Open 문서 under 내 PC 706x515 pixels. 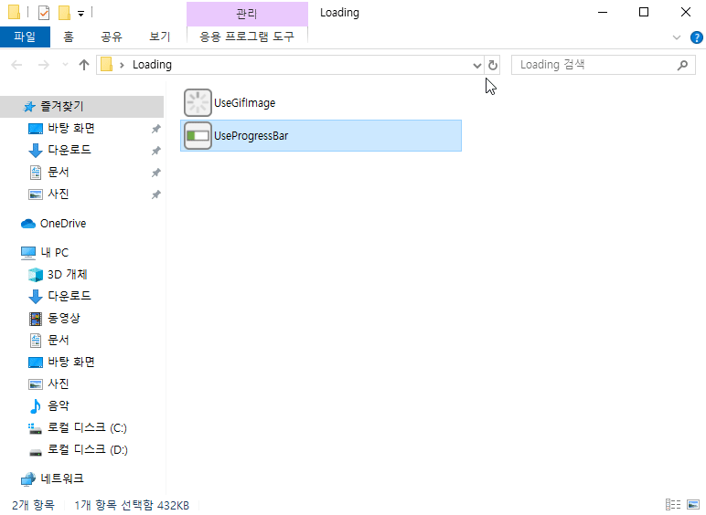pyautogui.click(x=59, y=341)
